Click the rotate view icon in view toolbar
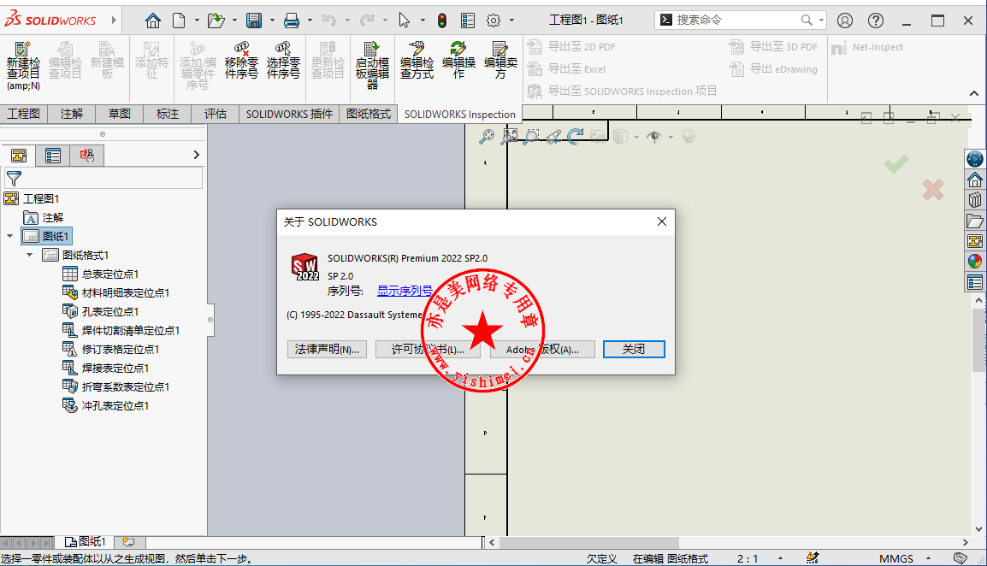The height and width of the screenshot is (566, 987). click(x=576, y=136)
